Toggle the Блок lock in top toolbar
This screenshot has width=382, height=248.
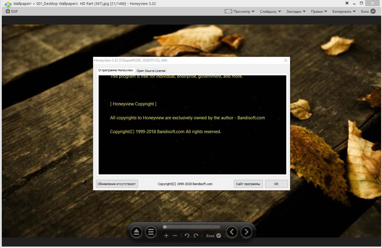tap(368, 12)
